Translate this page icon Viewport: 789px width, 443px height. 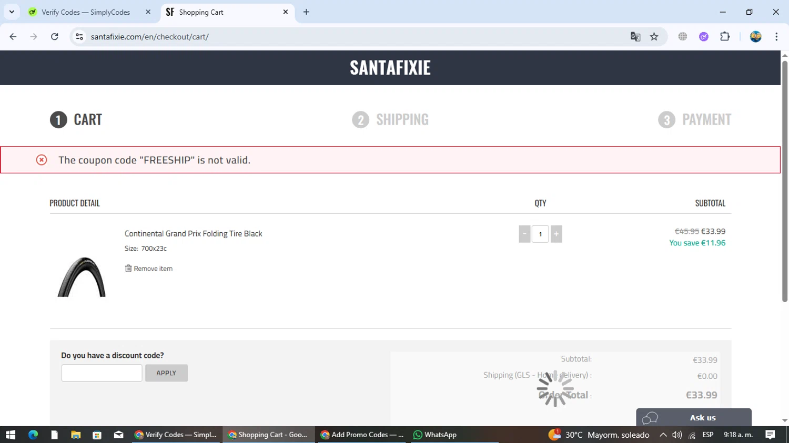(635, 37)
